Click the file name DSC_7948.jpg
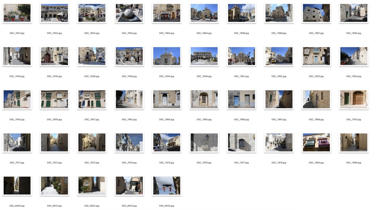 [204, 76]
